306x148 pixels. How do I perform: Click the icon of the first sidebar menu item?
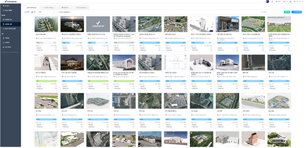coord(2,6)
